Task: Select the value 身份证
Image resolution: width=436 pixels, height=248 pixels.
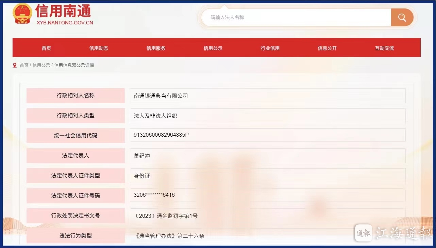Action: tap(142, 176)
